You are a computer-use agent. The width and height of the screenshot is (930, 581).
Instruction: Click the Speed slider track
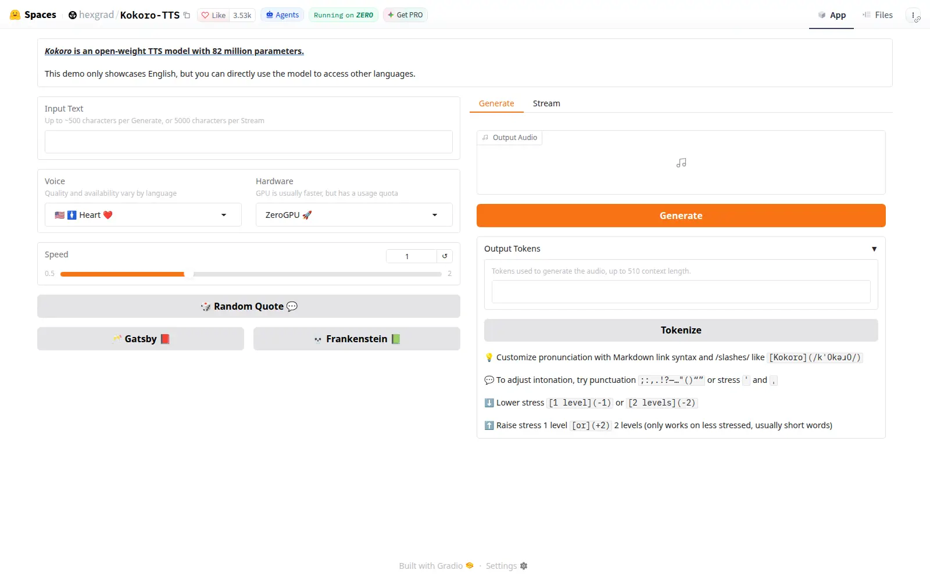pyautogui.click(x=251, y=274)
